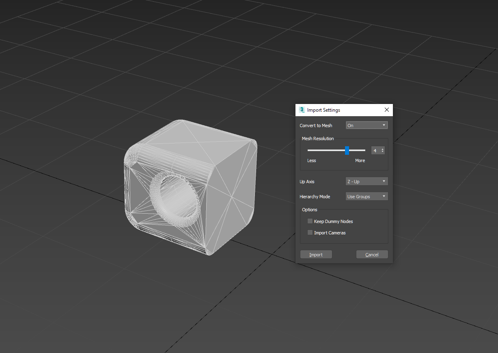Viewport: 498px width, 353px height.
Task: Click the Up Axis dropdown arrow
Action: [x=384, y=181]
